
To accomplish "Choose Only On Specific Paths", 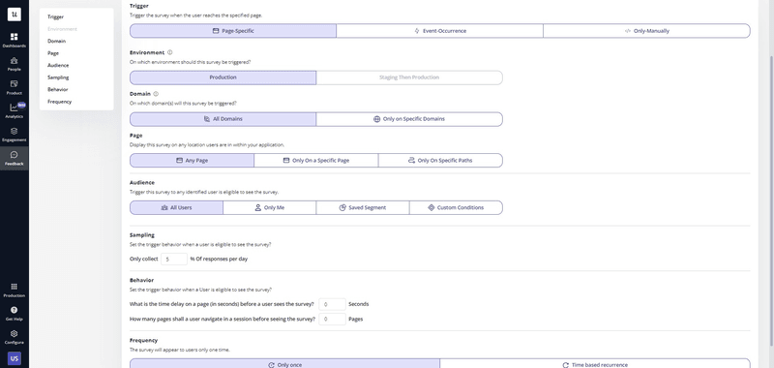I will tap(440, 161).
